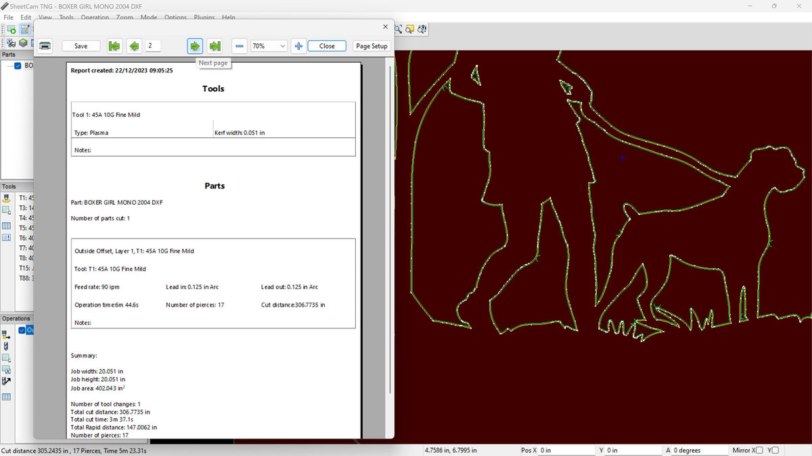
Task: Click the Tools panel header
Action: pos(16,186)
